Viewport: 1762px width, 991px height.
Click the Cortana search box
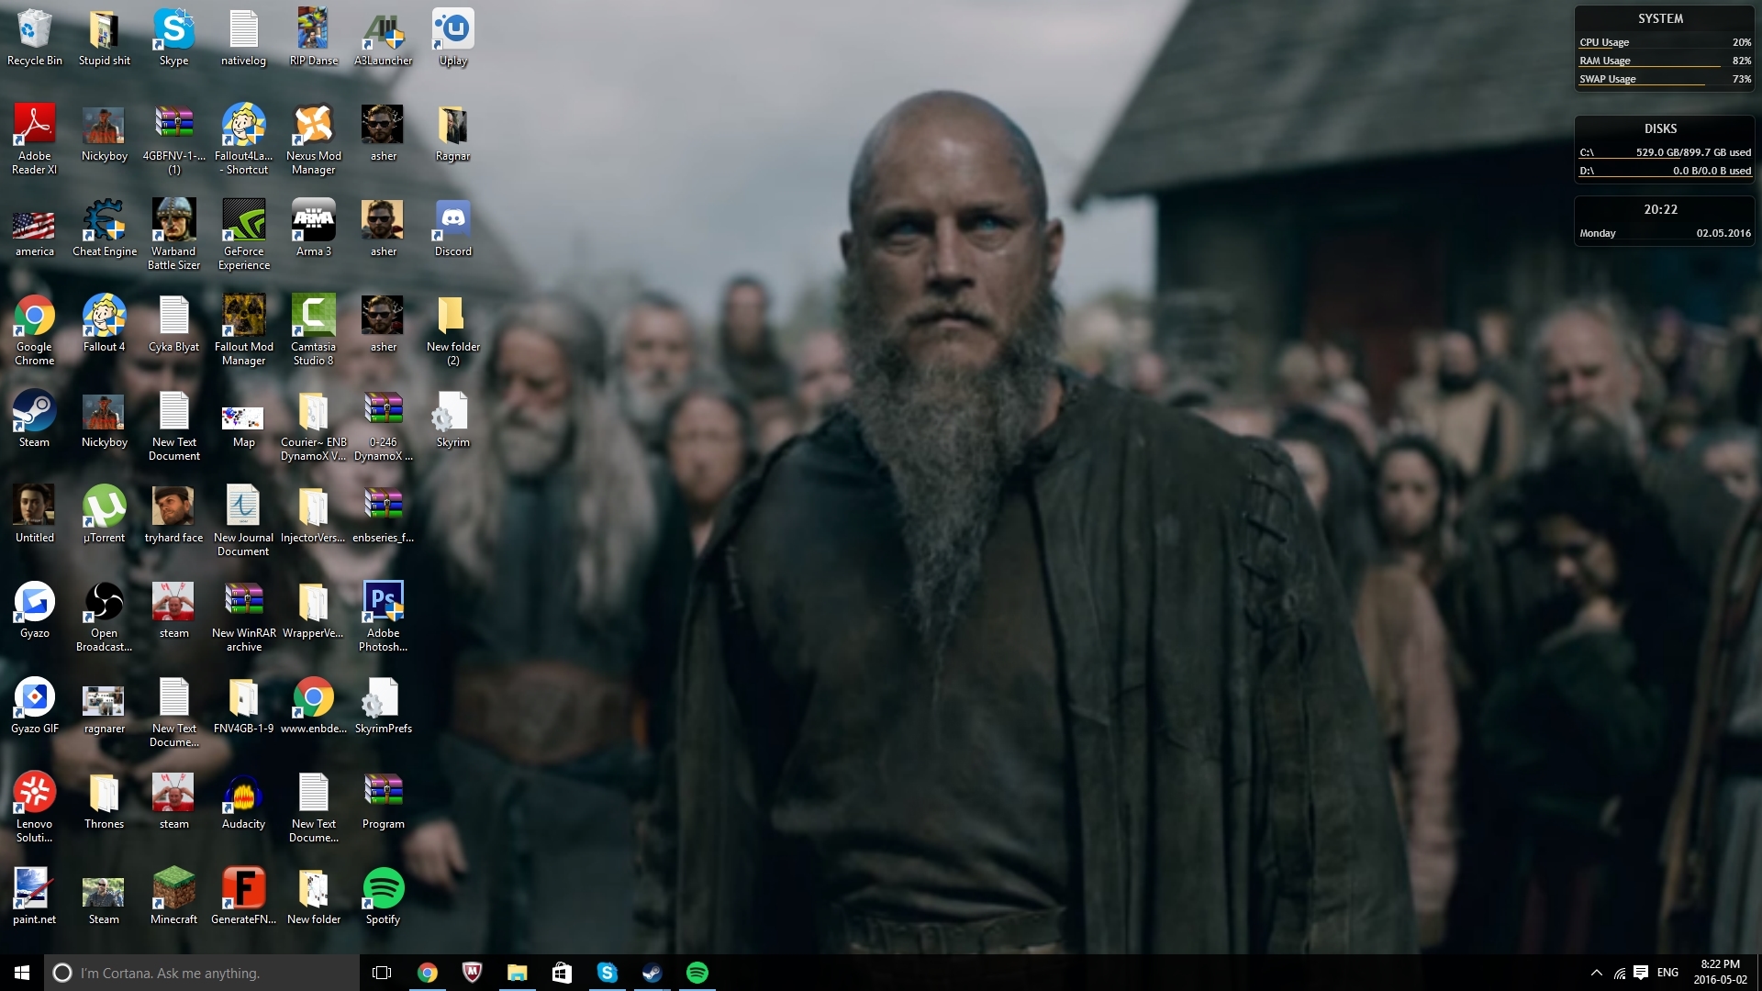coord(202,973)
